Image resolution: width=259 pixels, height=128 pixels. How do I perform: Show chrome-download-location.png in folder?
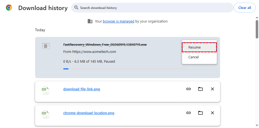coord(200,113)
